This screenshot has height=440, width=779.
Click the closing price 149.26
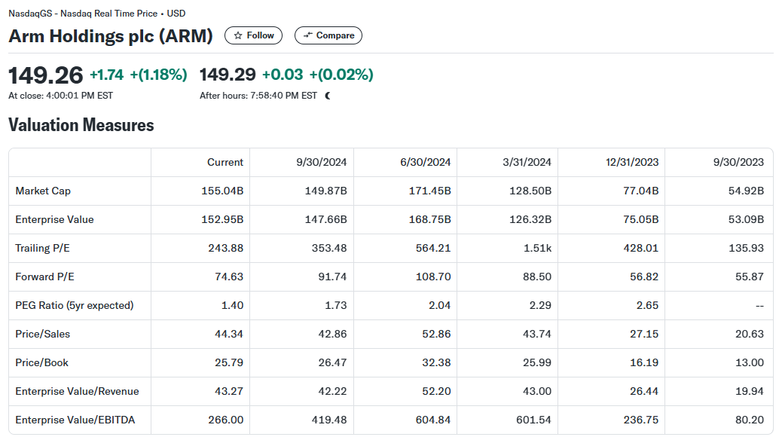coord(46,75)
